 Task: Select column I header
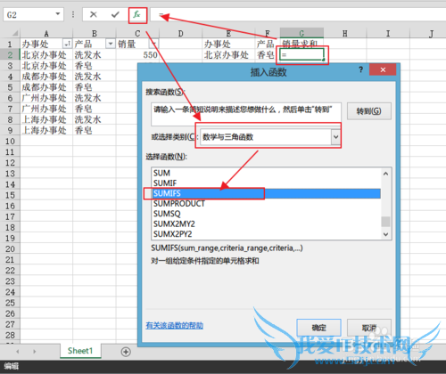(388, 34)
